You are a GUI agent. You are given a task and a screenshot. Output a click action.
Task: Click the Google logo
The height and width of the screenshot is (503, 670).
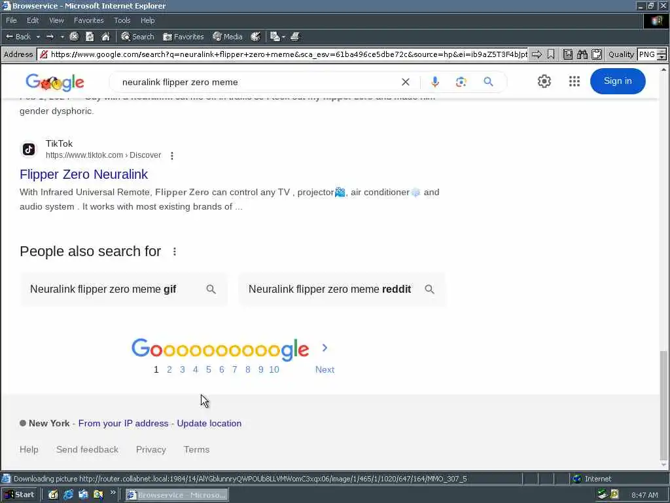pos(55,82)
